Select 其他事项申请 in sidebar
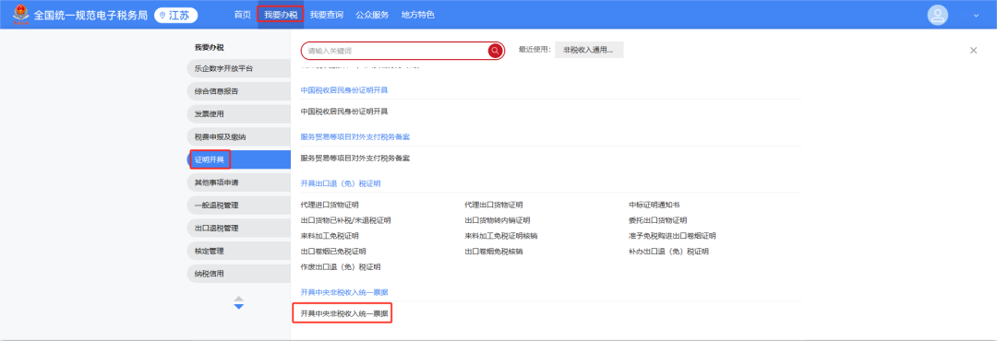This screenshot has width=997, height=341. (239, 182)
